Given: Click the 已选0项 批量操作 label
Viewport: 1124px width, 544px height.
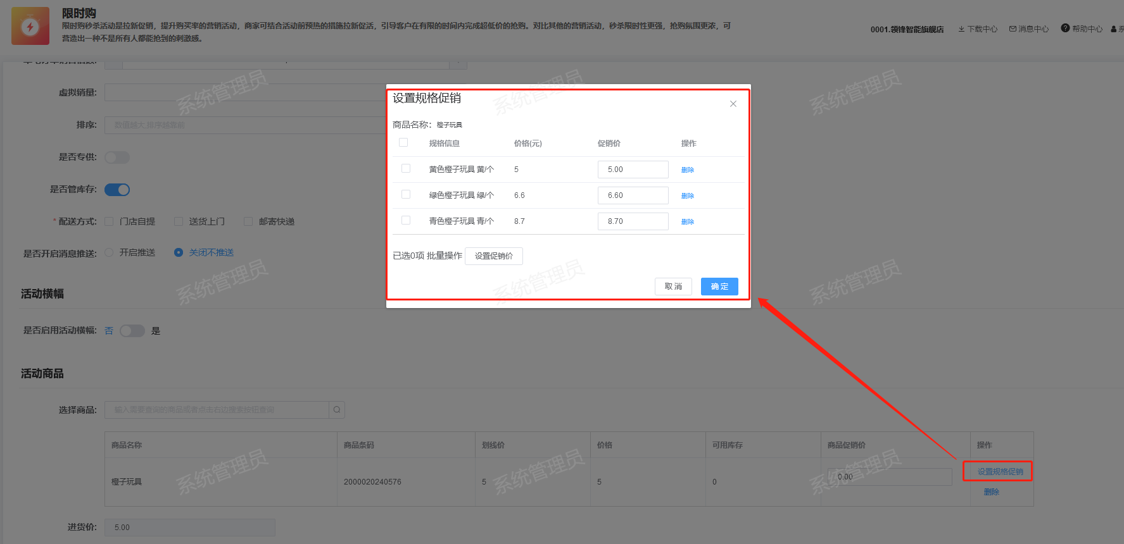Looking at the screenshot, I should click(427, 256).
